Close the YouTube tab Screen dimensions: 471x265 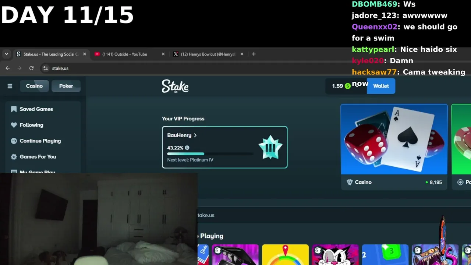click(163, 54)
